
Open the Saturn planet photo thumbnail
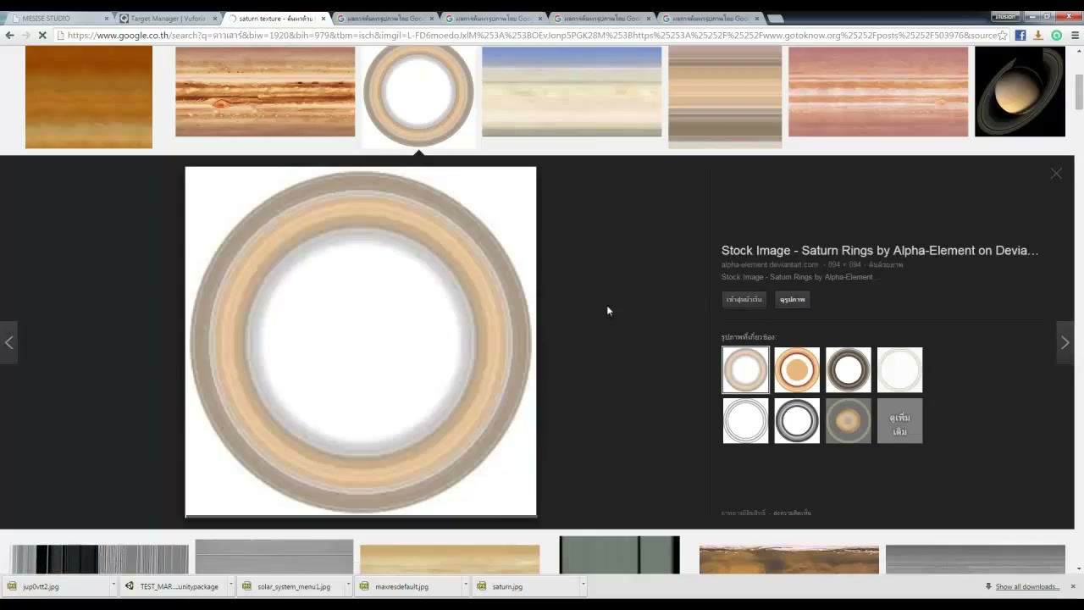click(x=1020, y=91)
